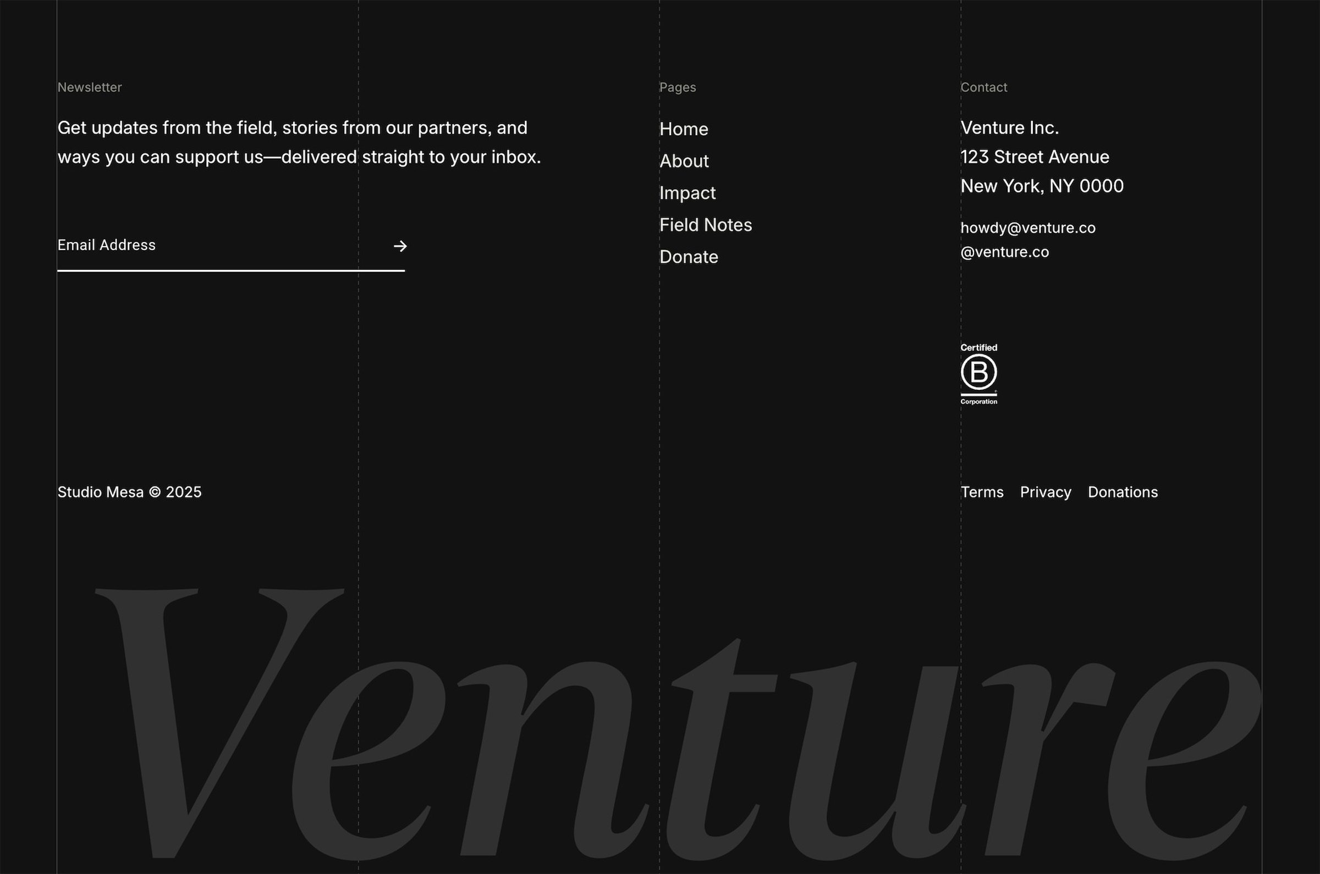Image resolution: width=1320 pixels, height=874 pixels.
Task: Open the Impact page link
Action: coord(687,193)
